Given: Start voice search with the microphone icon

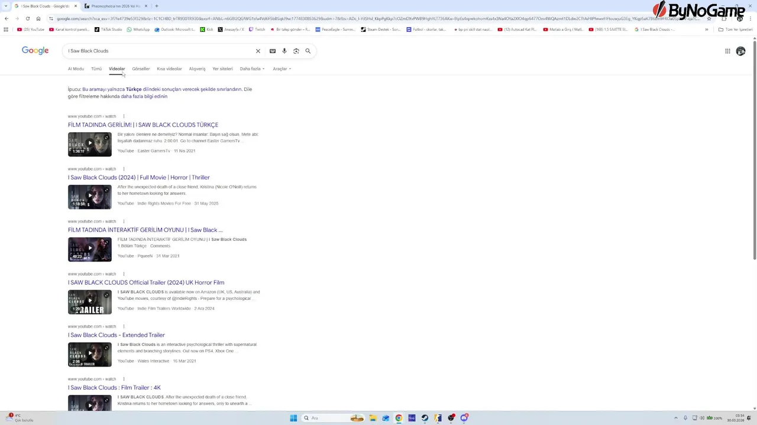Looking at the screenshot, I should coord(284,51).
